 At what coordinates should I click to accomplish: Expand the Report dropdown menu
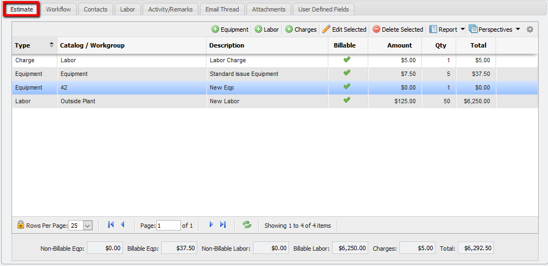point(462,29)
